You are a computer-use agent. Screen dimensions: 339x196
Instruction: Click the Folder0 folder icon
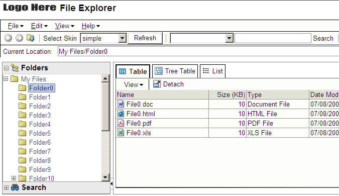22,88
